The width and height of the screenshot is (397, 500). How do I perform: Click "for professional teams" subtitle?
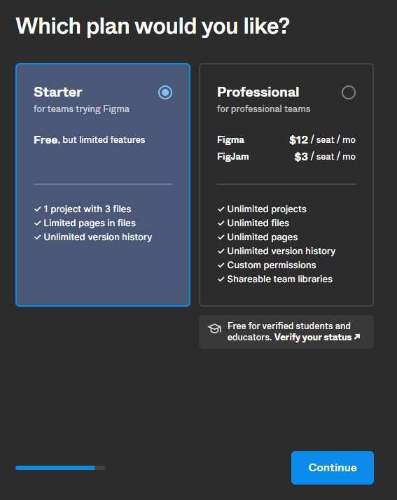point(264,109)
